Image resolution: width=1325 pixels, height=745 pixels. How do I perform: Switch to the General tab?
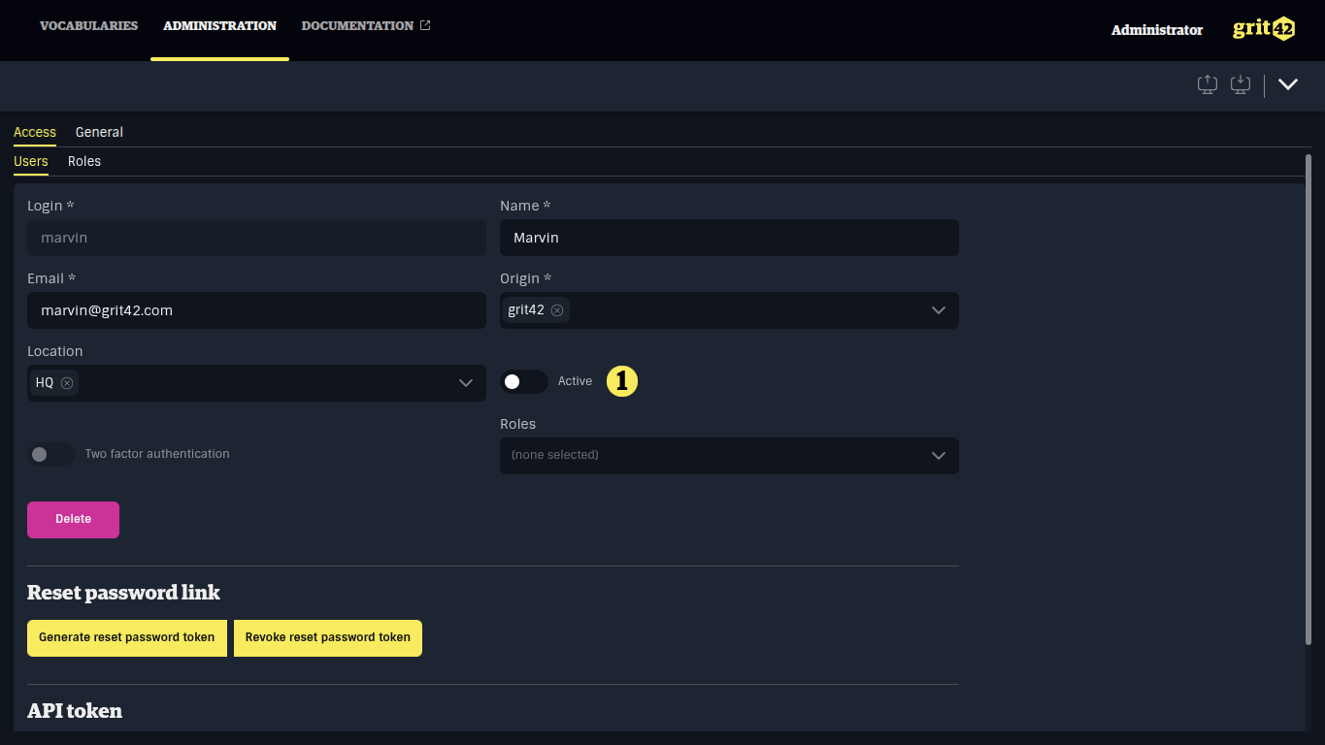coord(99,132)
